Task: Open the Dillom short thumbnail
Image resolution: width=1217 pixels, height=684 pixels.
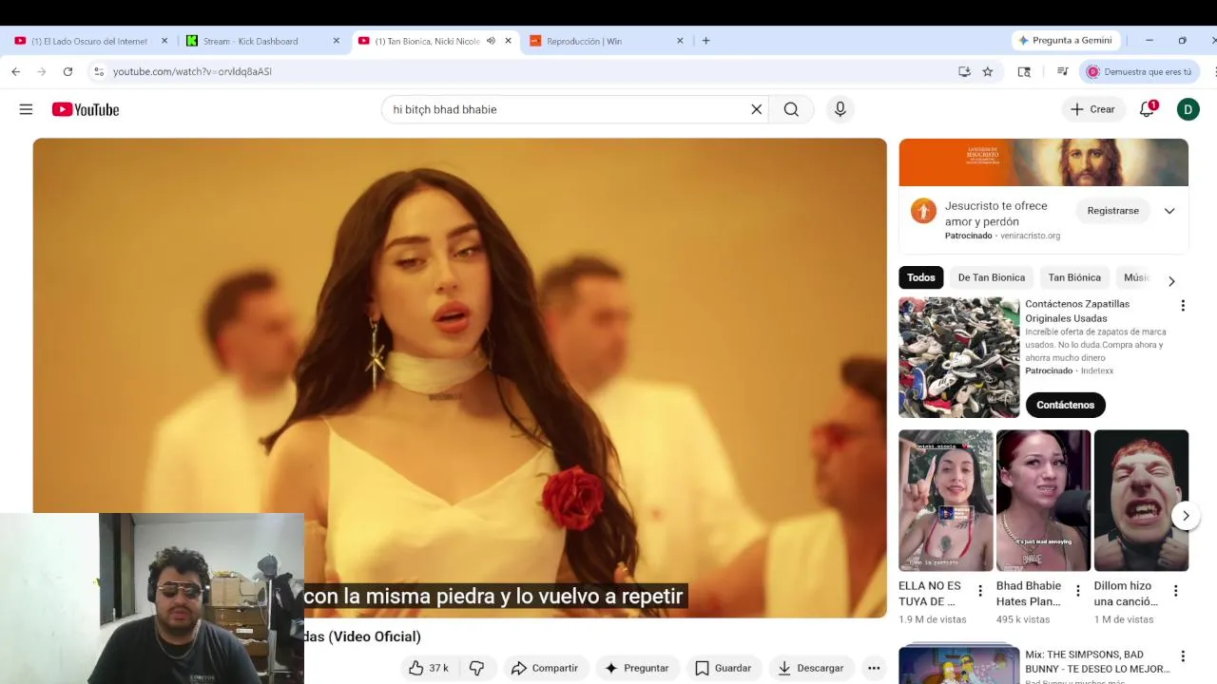Action: click(x=1141, y=501)
